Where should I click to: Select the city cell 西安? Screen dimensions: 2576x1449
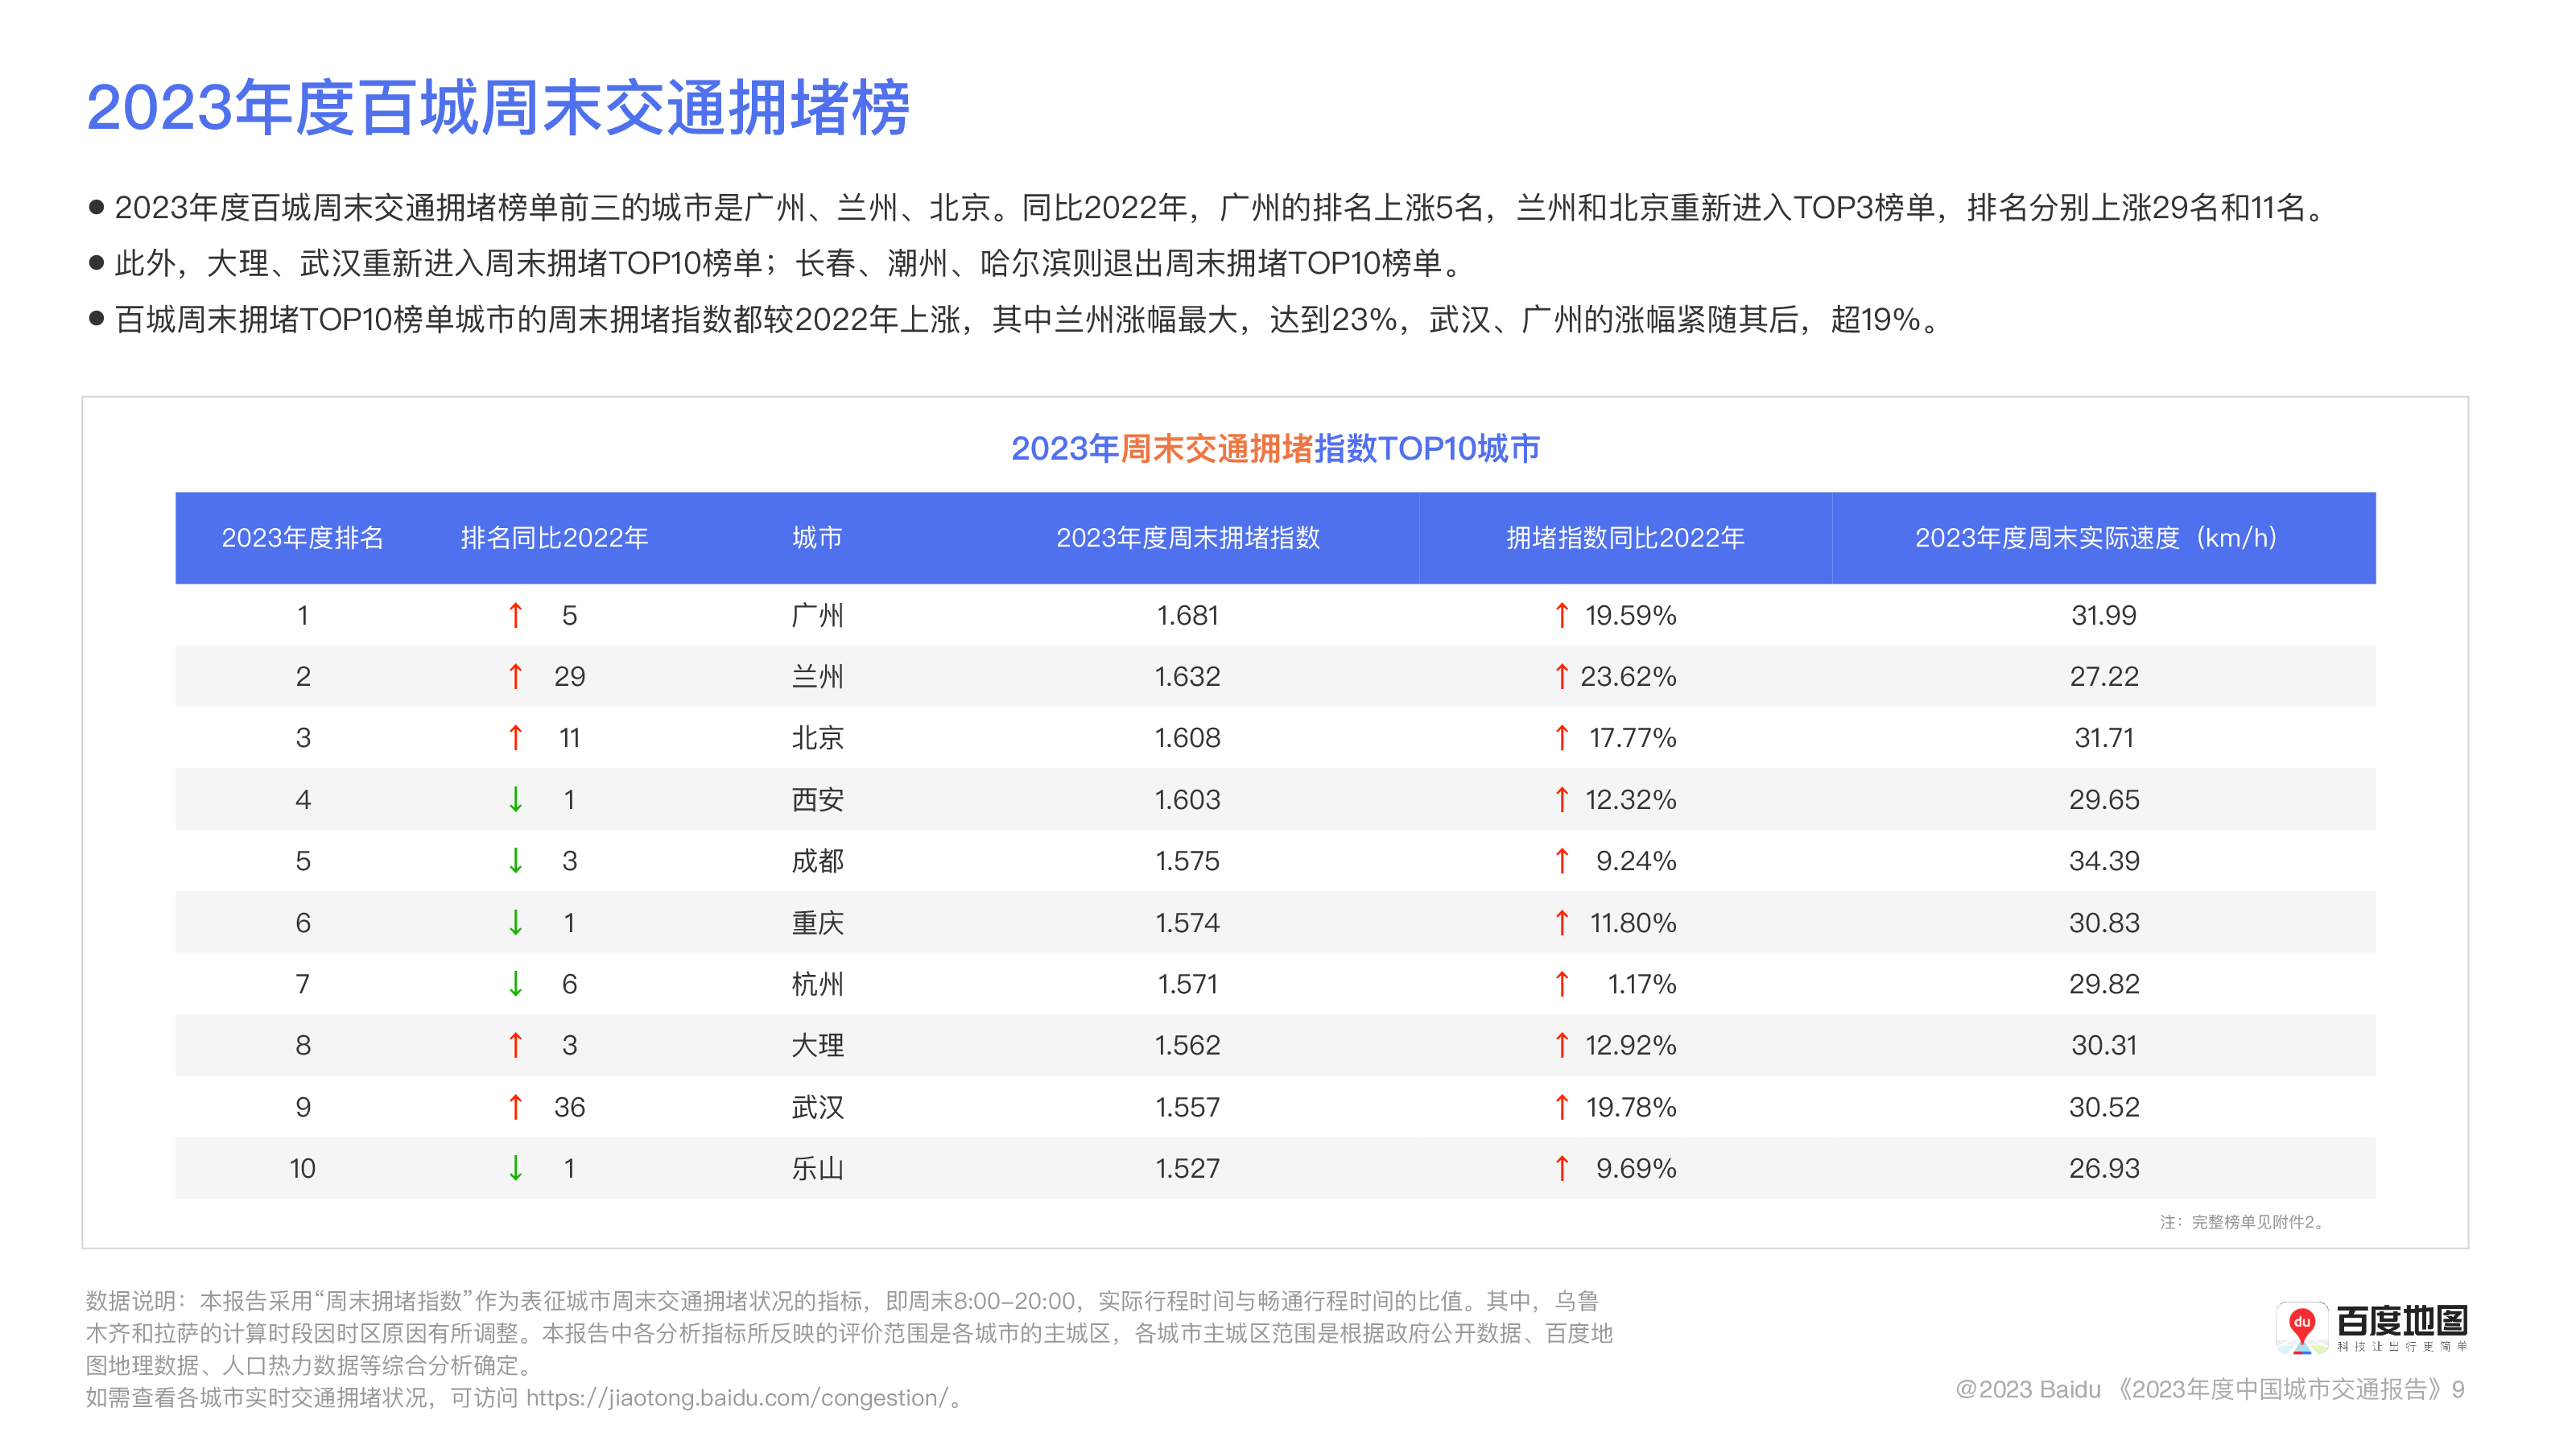[x=817, y=799]
